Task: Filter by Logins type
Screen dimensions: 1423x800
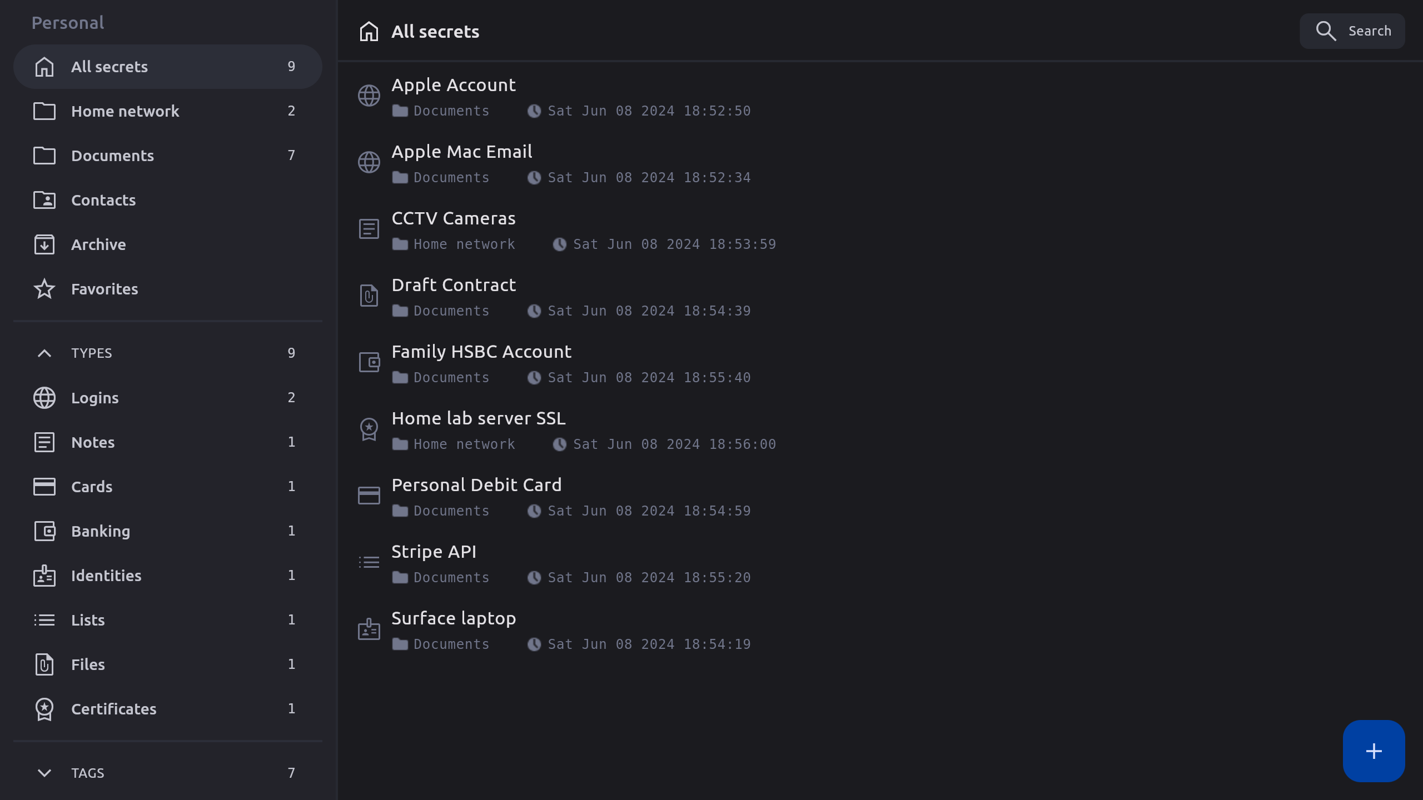Action: coord(94,398)
